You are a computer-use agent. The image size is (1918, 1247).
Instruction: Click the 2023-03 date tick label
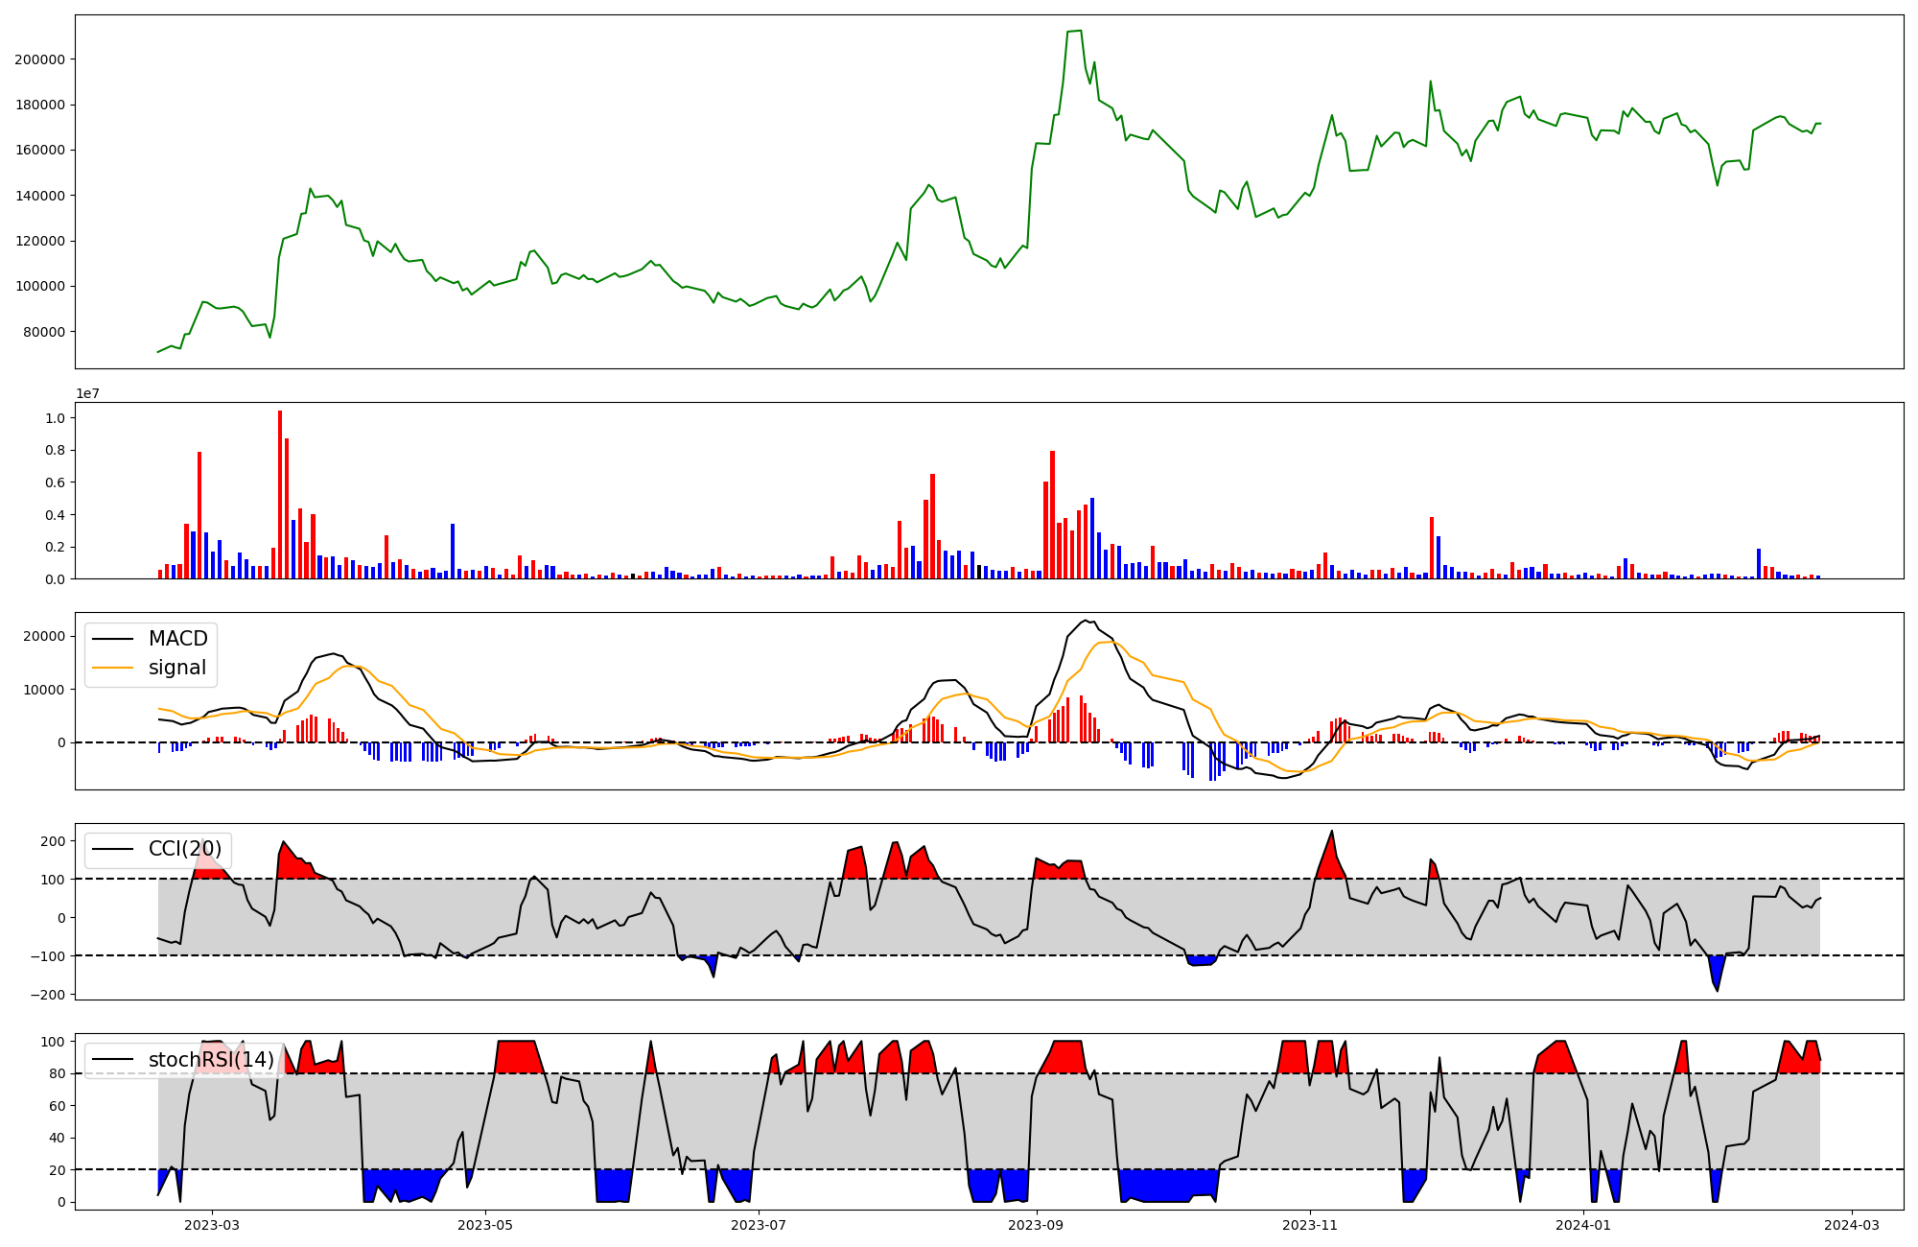pos(212,1225)
